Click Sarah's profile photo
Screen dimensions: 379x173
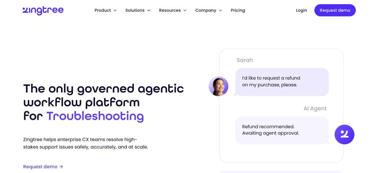(218, 86)
